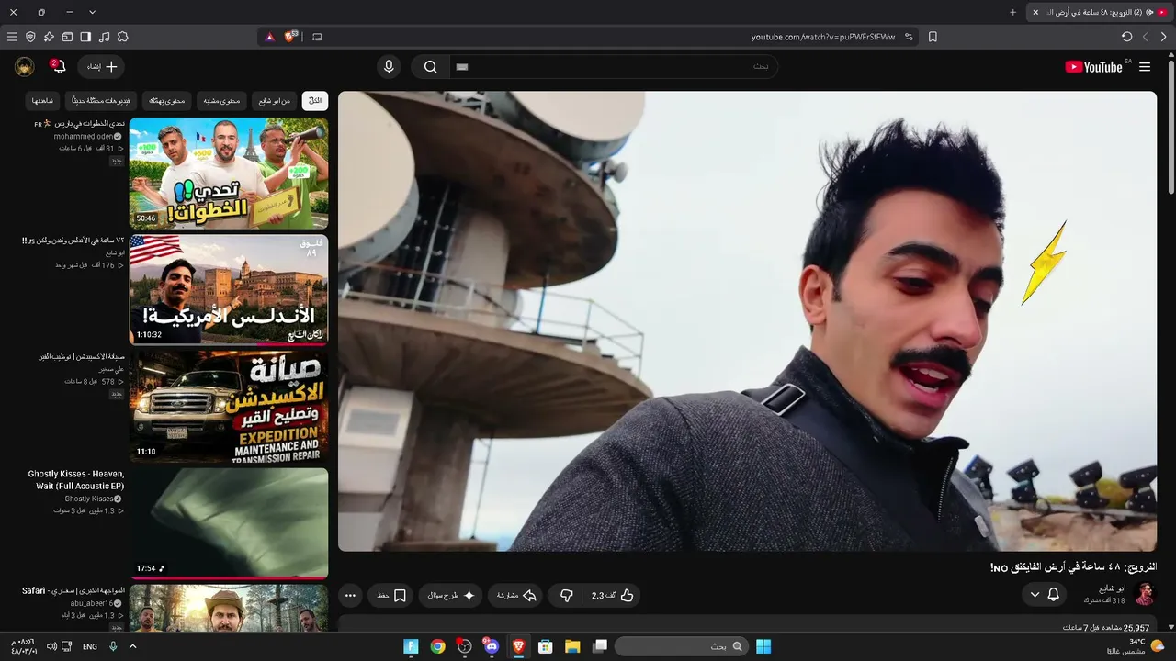Viewport: 1176px width, 661px height.
Task: Select the محتوى يهمّك filter chip
Action: 167,101
